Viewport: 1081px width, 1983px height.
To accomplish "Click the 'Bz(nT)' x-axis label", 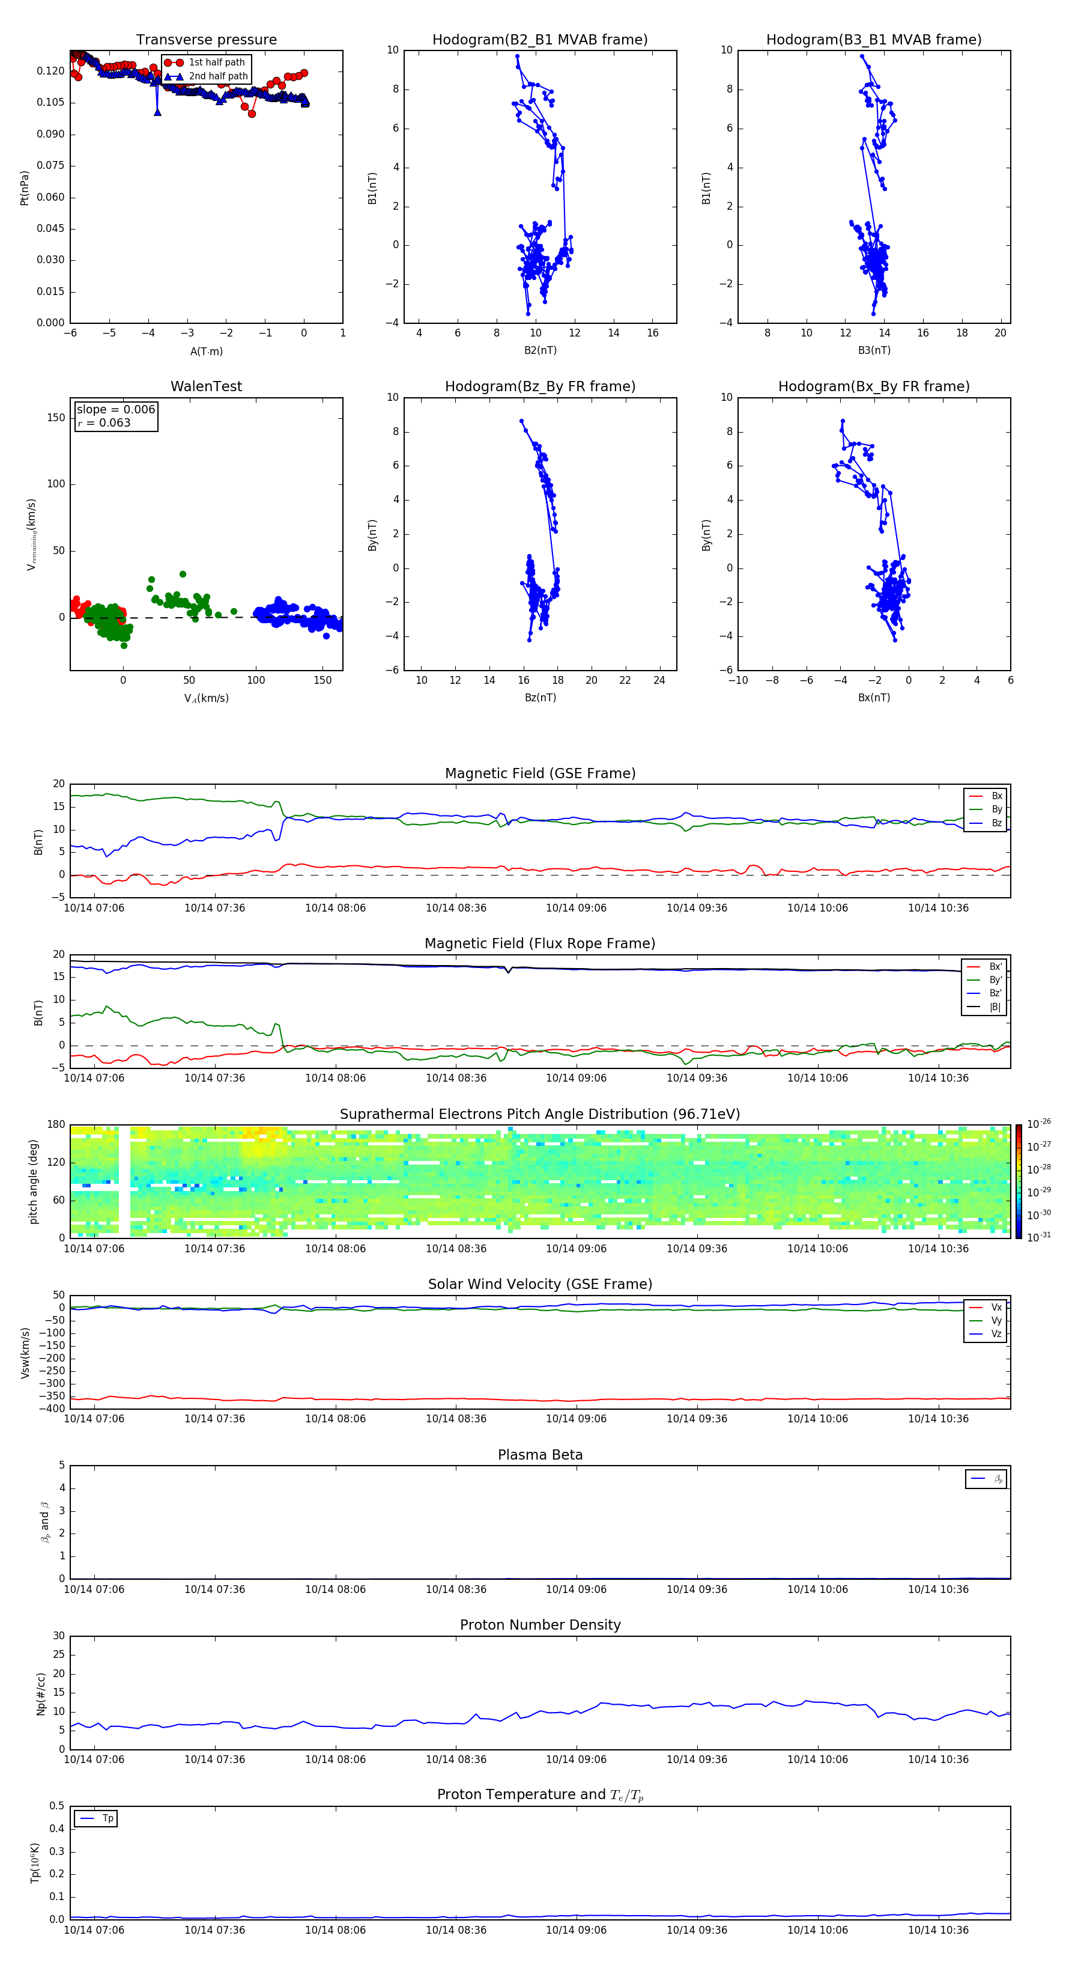I will (x=540, y=698).
